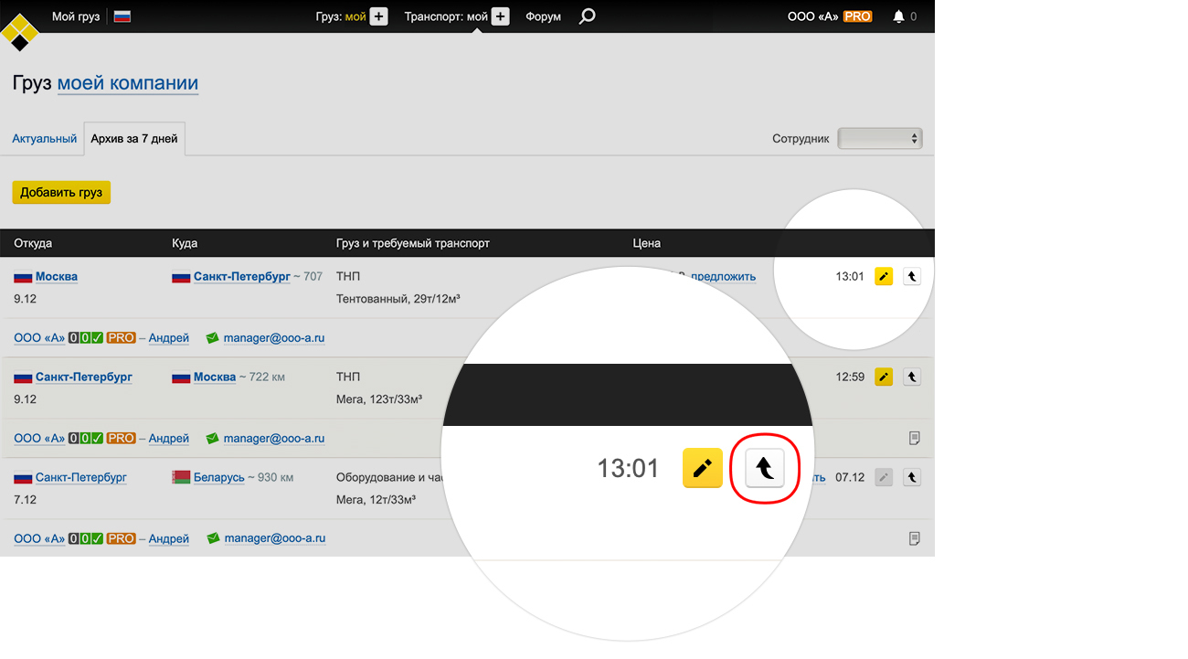1188x659 pixels.
Task: Click the Сотрудник label
Action: coord(801,139)
